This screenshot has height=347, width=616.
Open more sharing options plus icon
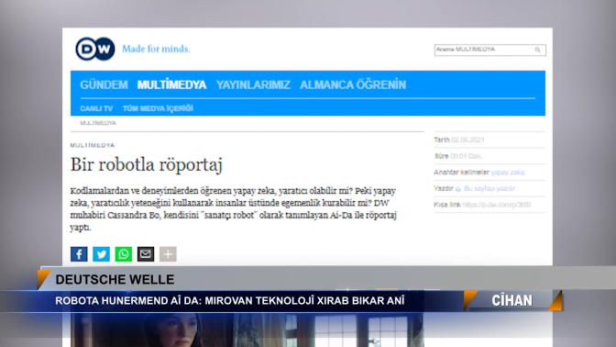168,254
